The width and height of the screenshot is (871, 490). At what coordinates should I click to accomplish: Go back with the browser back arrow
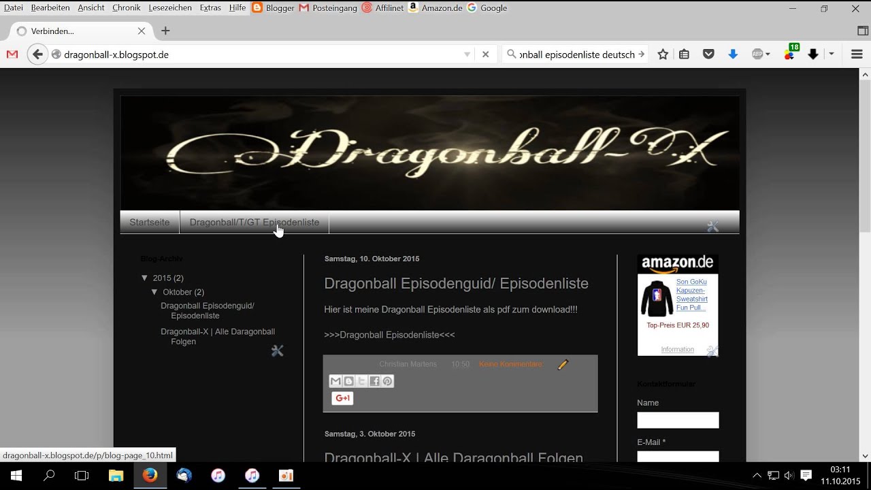tap(37, 54)
